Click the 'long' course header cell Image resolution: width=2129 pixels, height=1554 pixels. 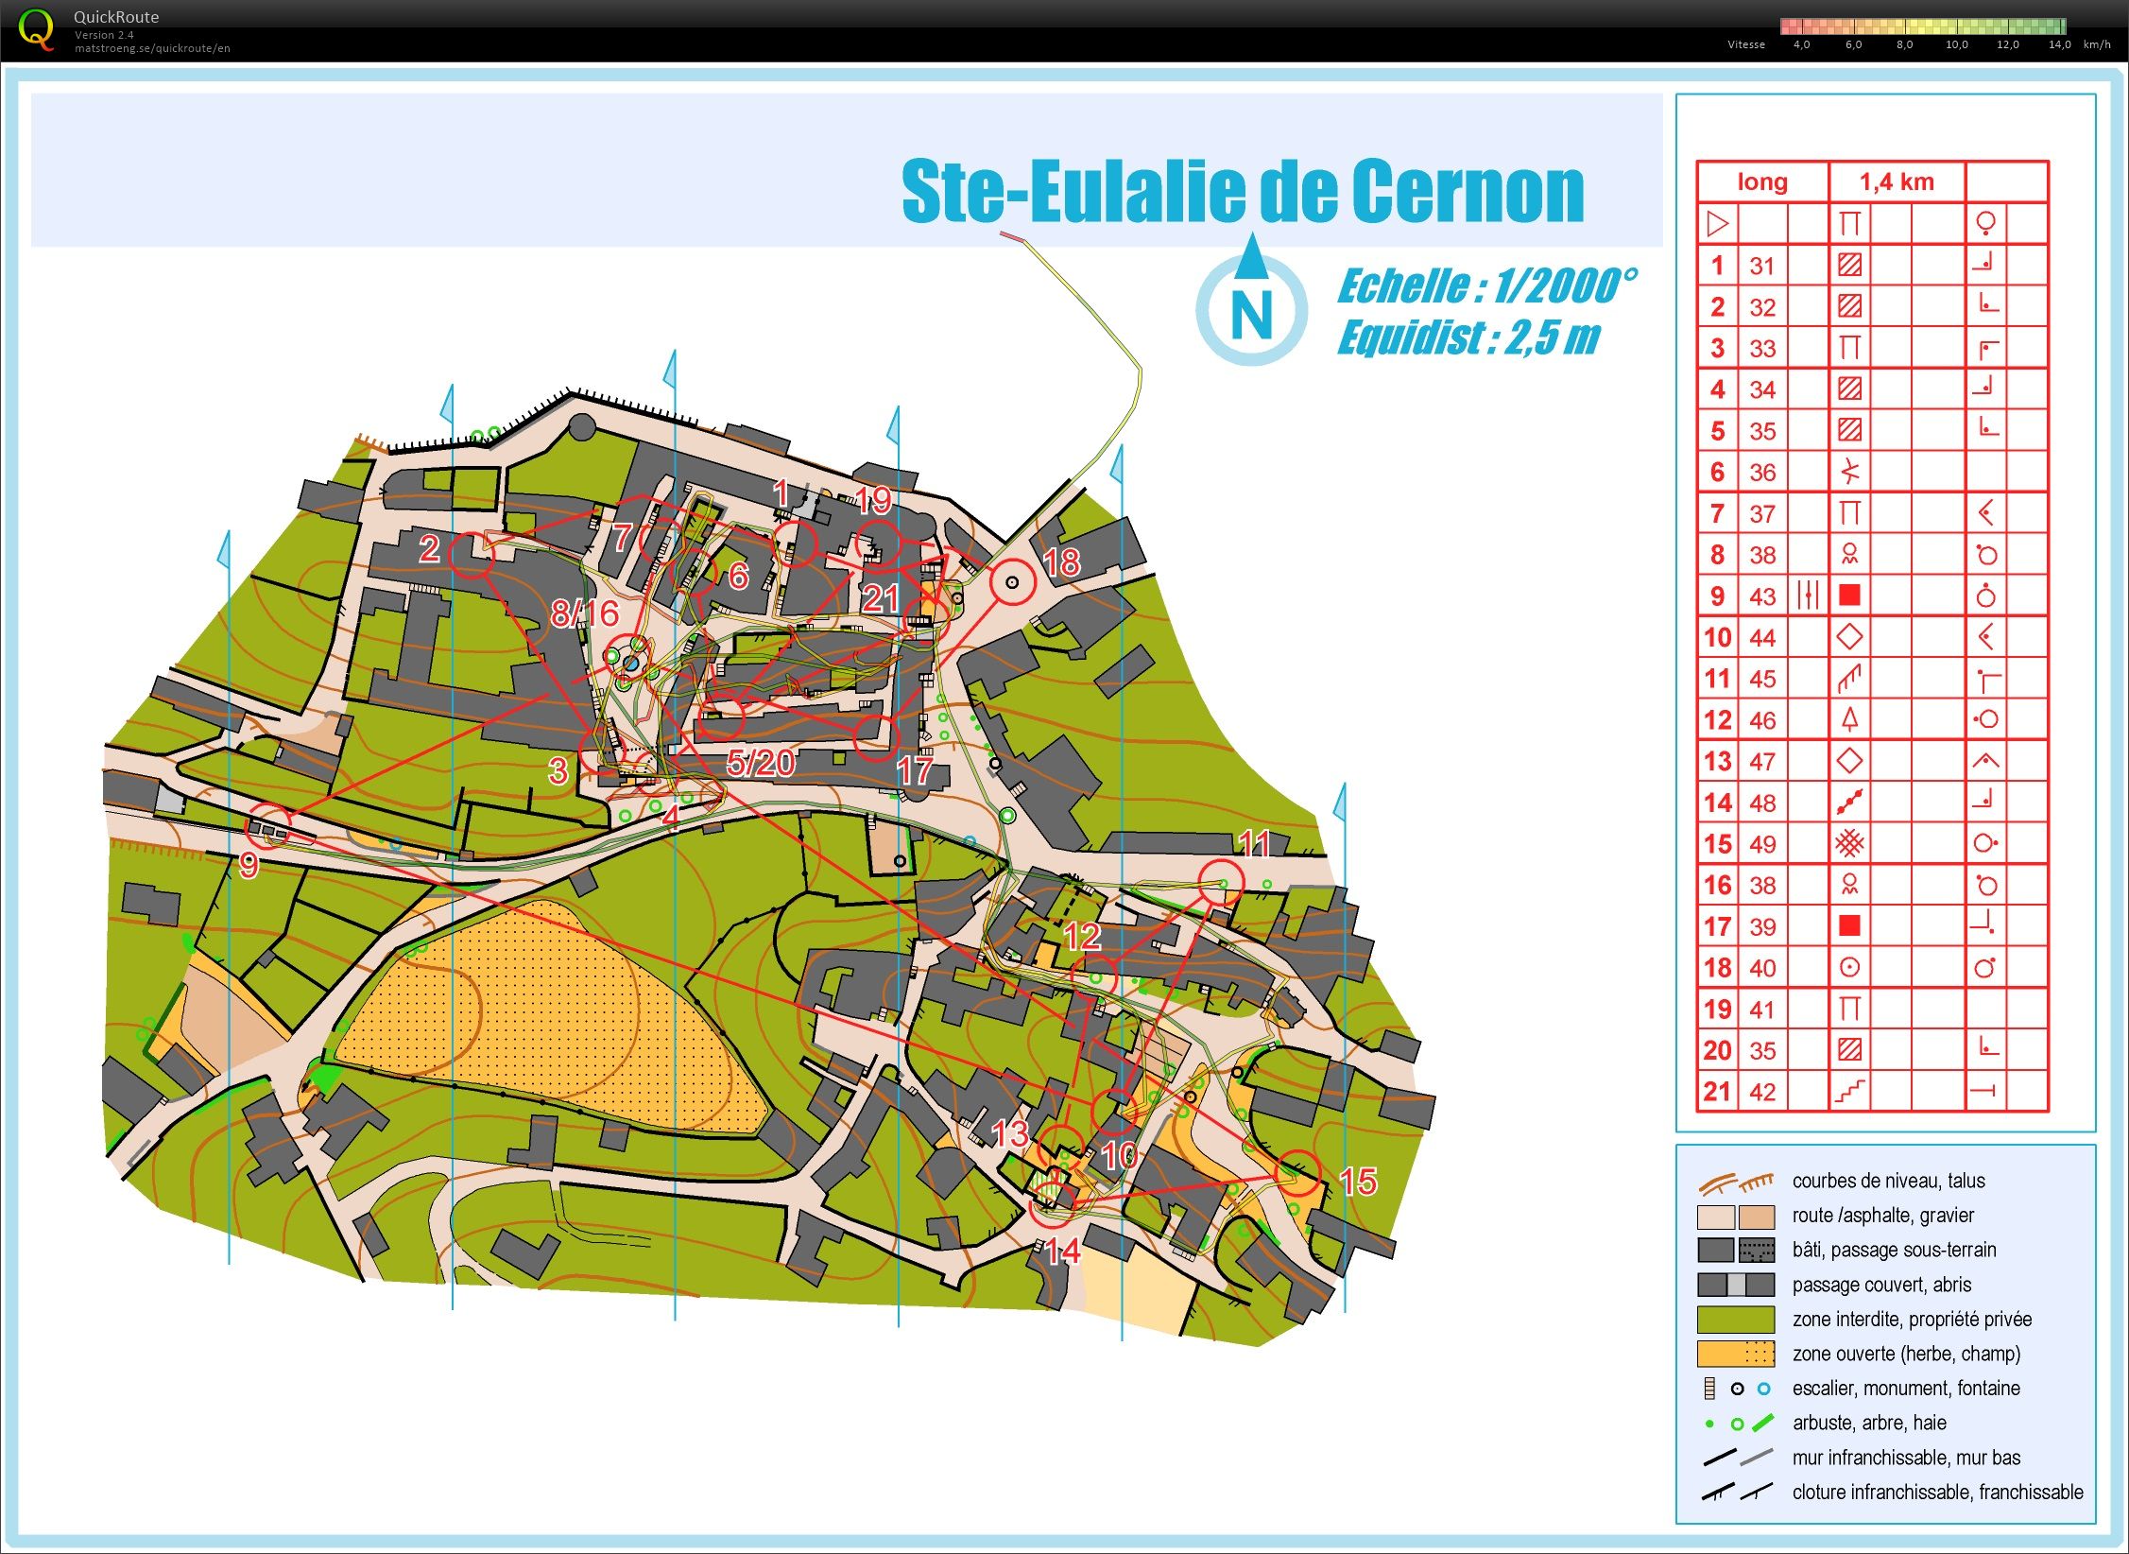click(1763, 181)
